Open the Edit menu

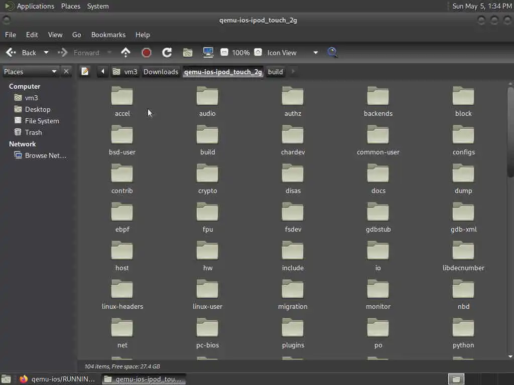[x=32, y=35]
